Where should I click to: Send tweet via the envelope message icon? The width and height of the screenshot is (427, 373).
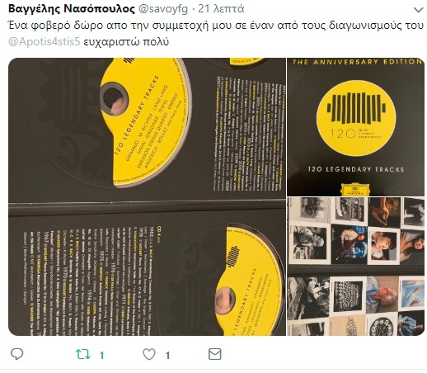click(x=214, y=354)
